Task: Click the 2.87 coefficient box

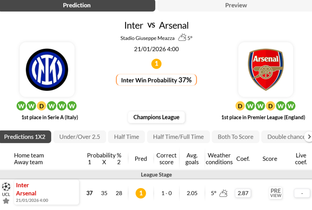Action: click(243, 193)
